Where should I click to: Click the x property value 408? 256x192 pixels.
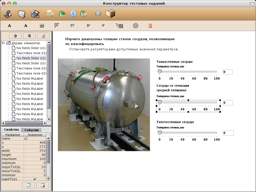pyautogui.click(x=35, y=143)
